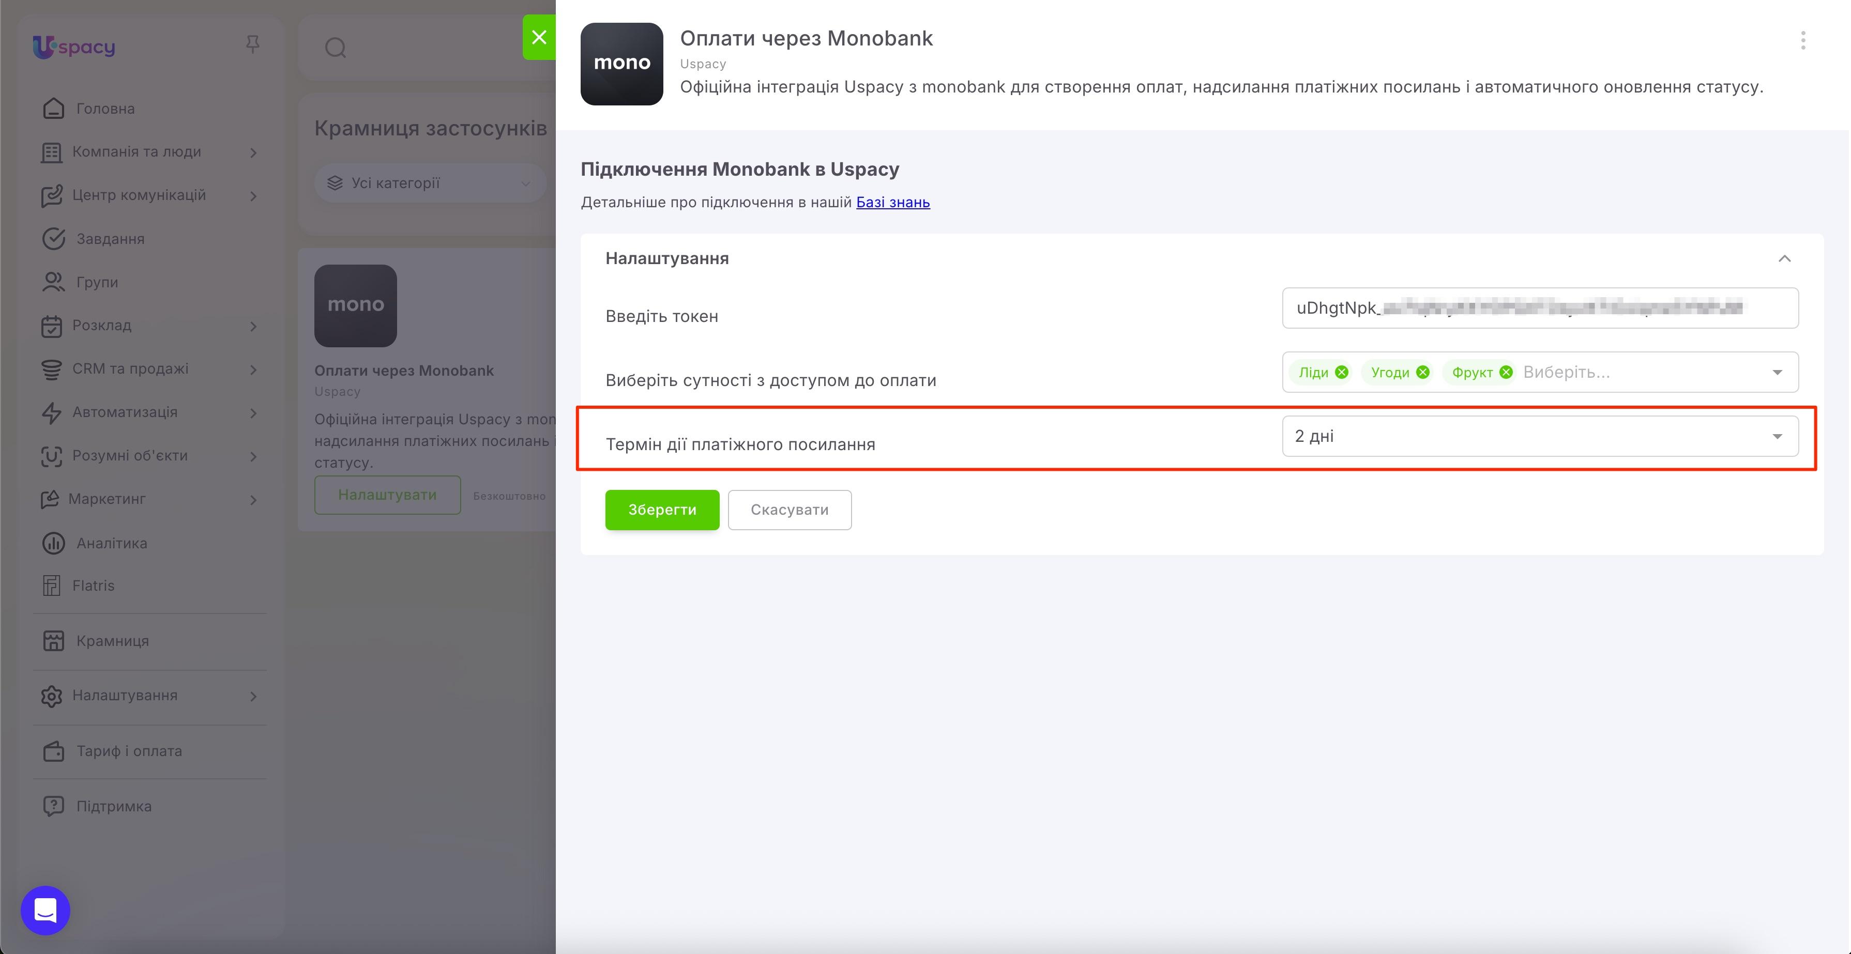This screenshot has width=1851, height=954.
Task: Open the search magnifier icon
Action: tap(336, 48)
